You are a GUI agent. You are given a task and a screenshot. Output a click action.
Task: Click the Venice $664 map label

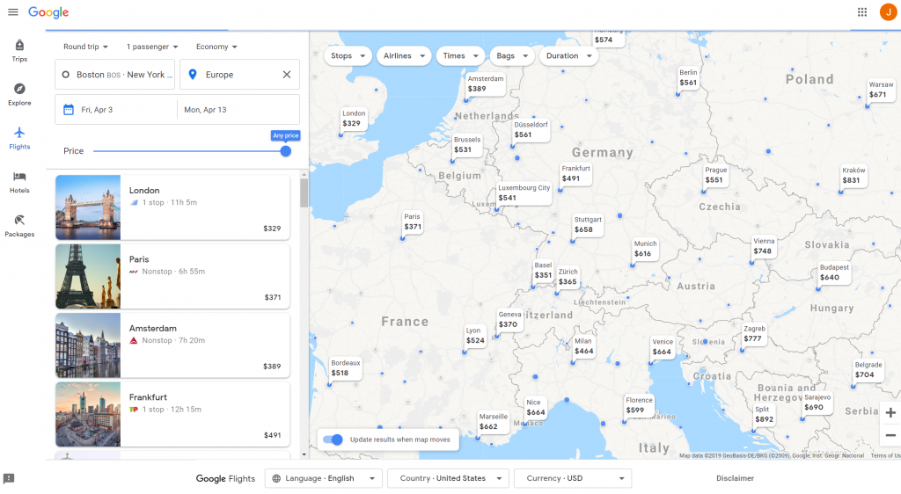662,346
